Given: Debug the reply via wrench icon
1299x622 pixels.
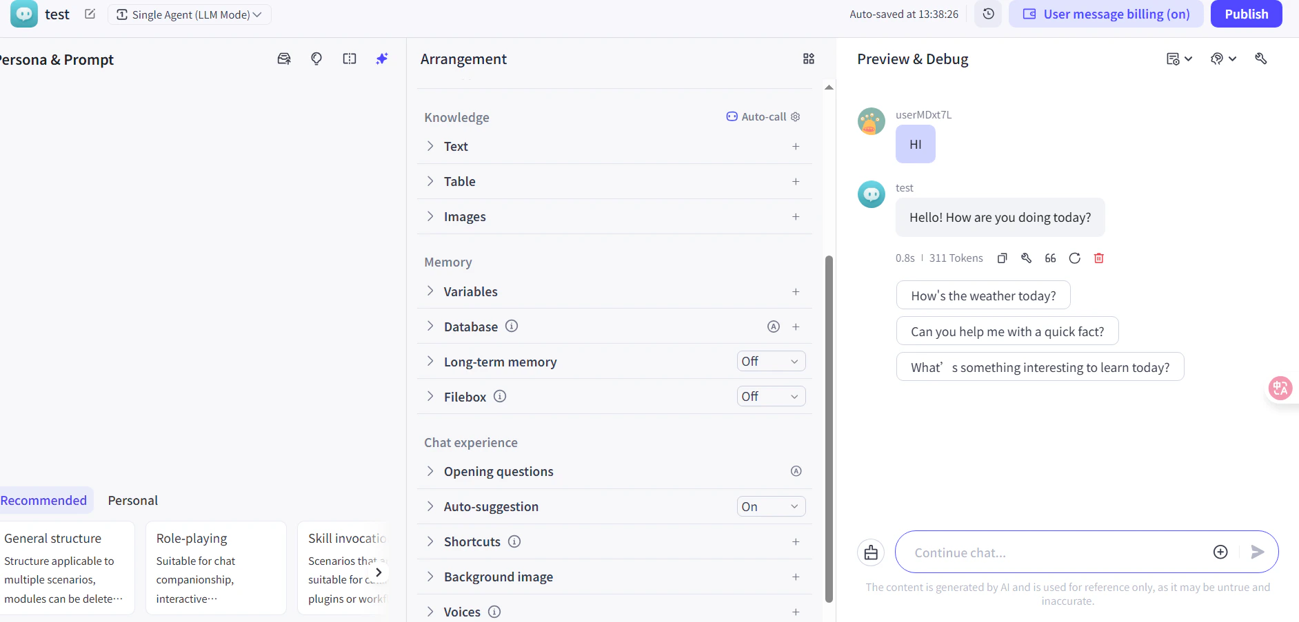Looking at the screenshot, I should coord(1027,258).
